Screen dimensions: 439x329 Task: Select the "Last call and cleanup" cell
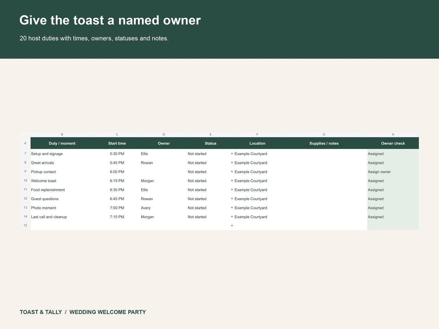coord(62,217)
